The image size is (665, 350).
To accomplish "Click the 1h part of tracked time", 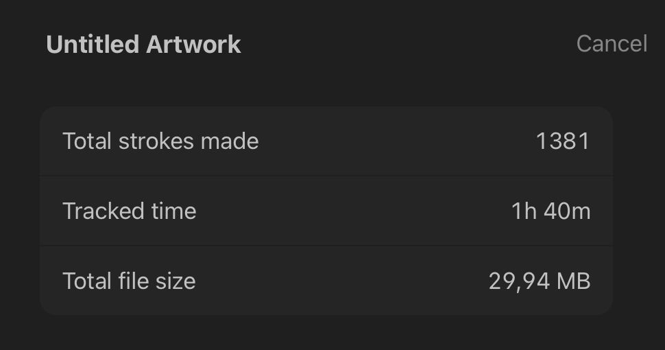I will pyautogui.click(x=524, y=211).
